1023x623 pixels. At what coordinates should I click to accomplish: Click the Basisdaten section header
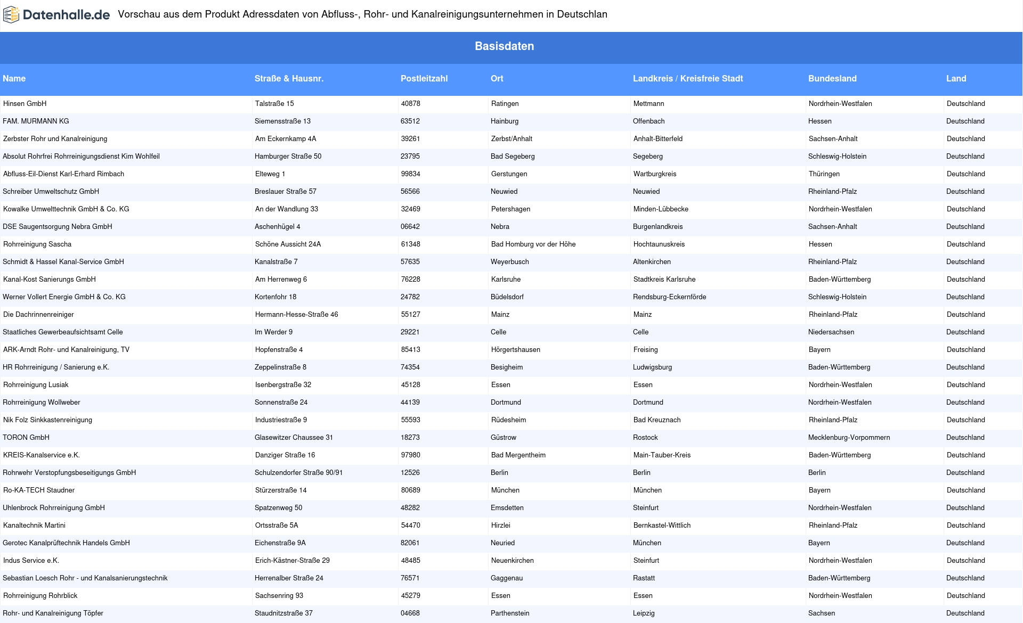tap(504, 46)
